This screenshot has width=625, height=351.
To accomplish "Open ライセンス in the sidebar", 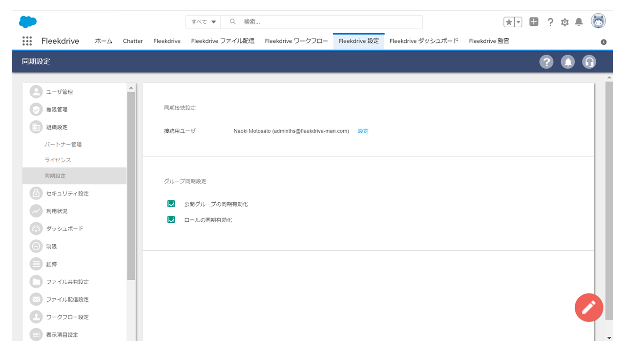I will 58,160.
